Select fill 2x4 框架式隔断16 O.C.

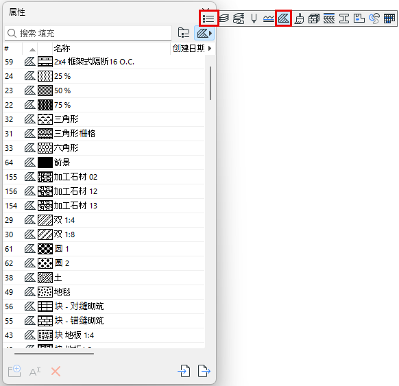point(104,62)
